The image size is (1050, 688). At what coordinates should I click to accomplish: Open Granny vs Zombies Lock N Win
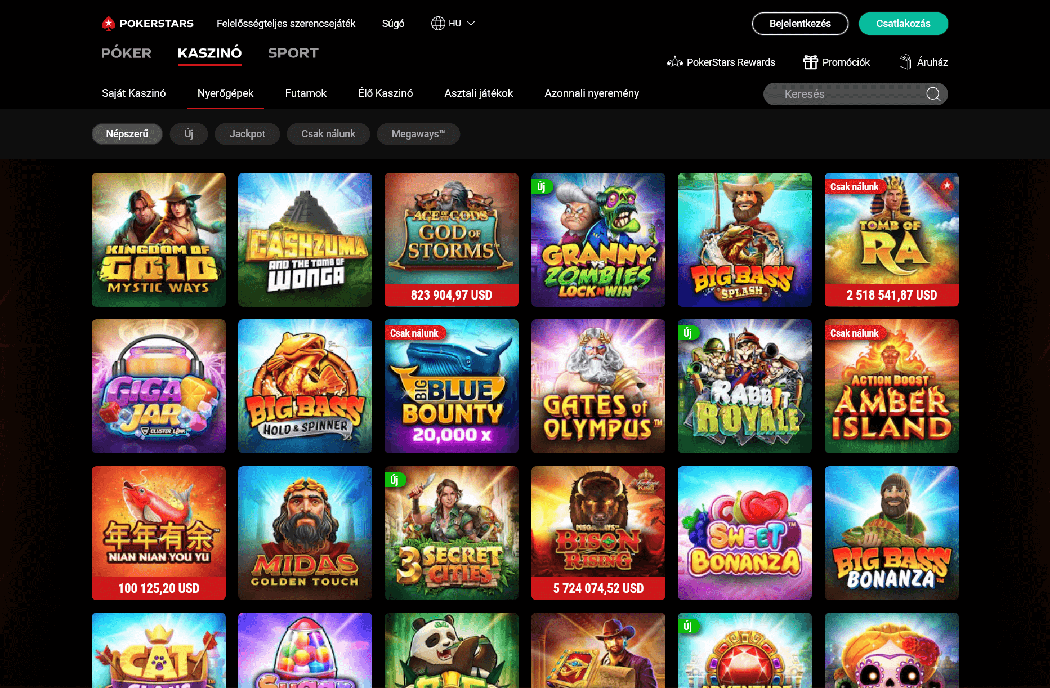click(x=598, y=240)
